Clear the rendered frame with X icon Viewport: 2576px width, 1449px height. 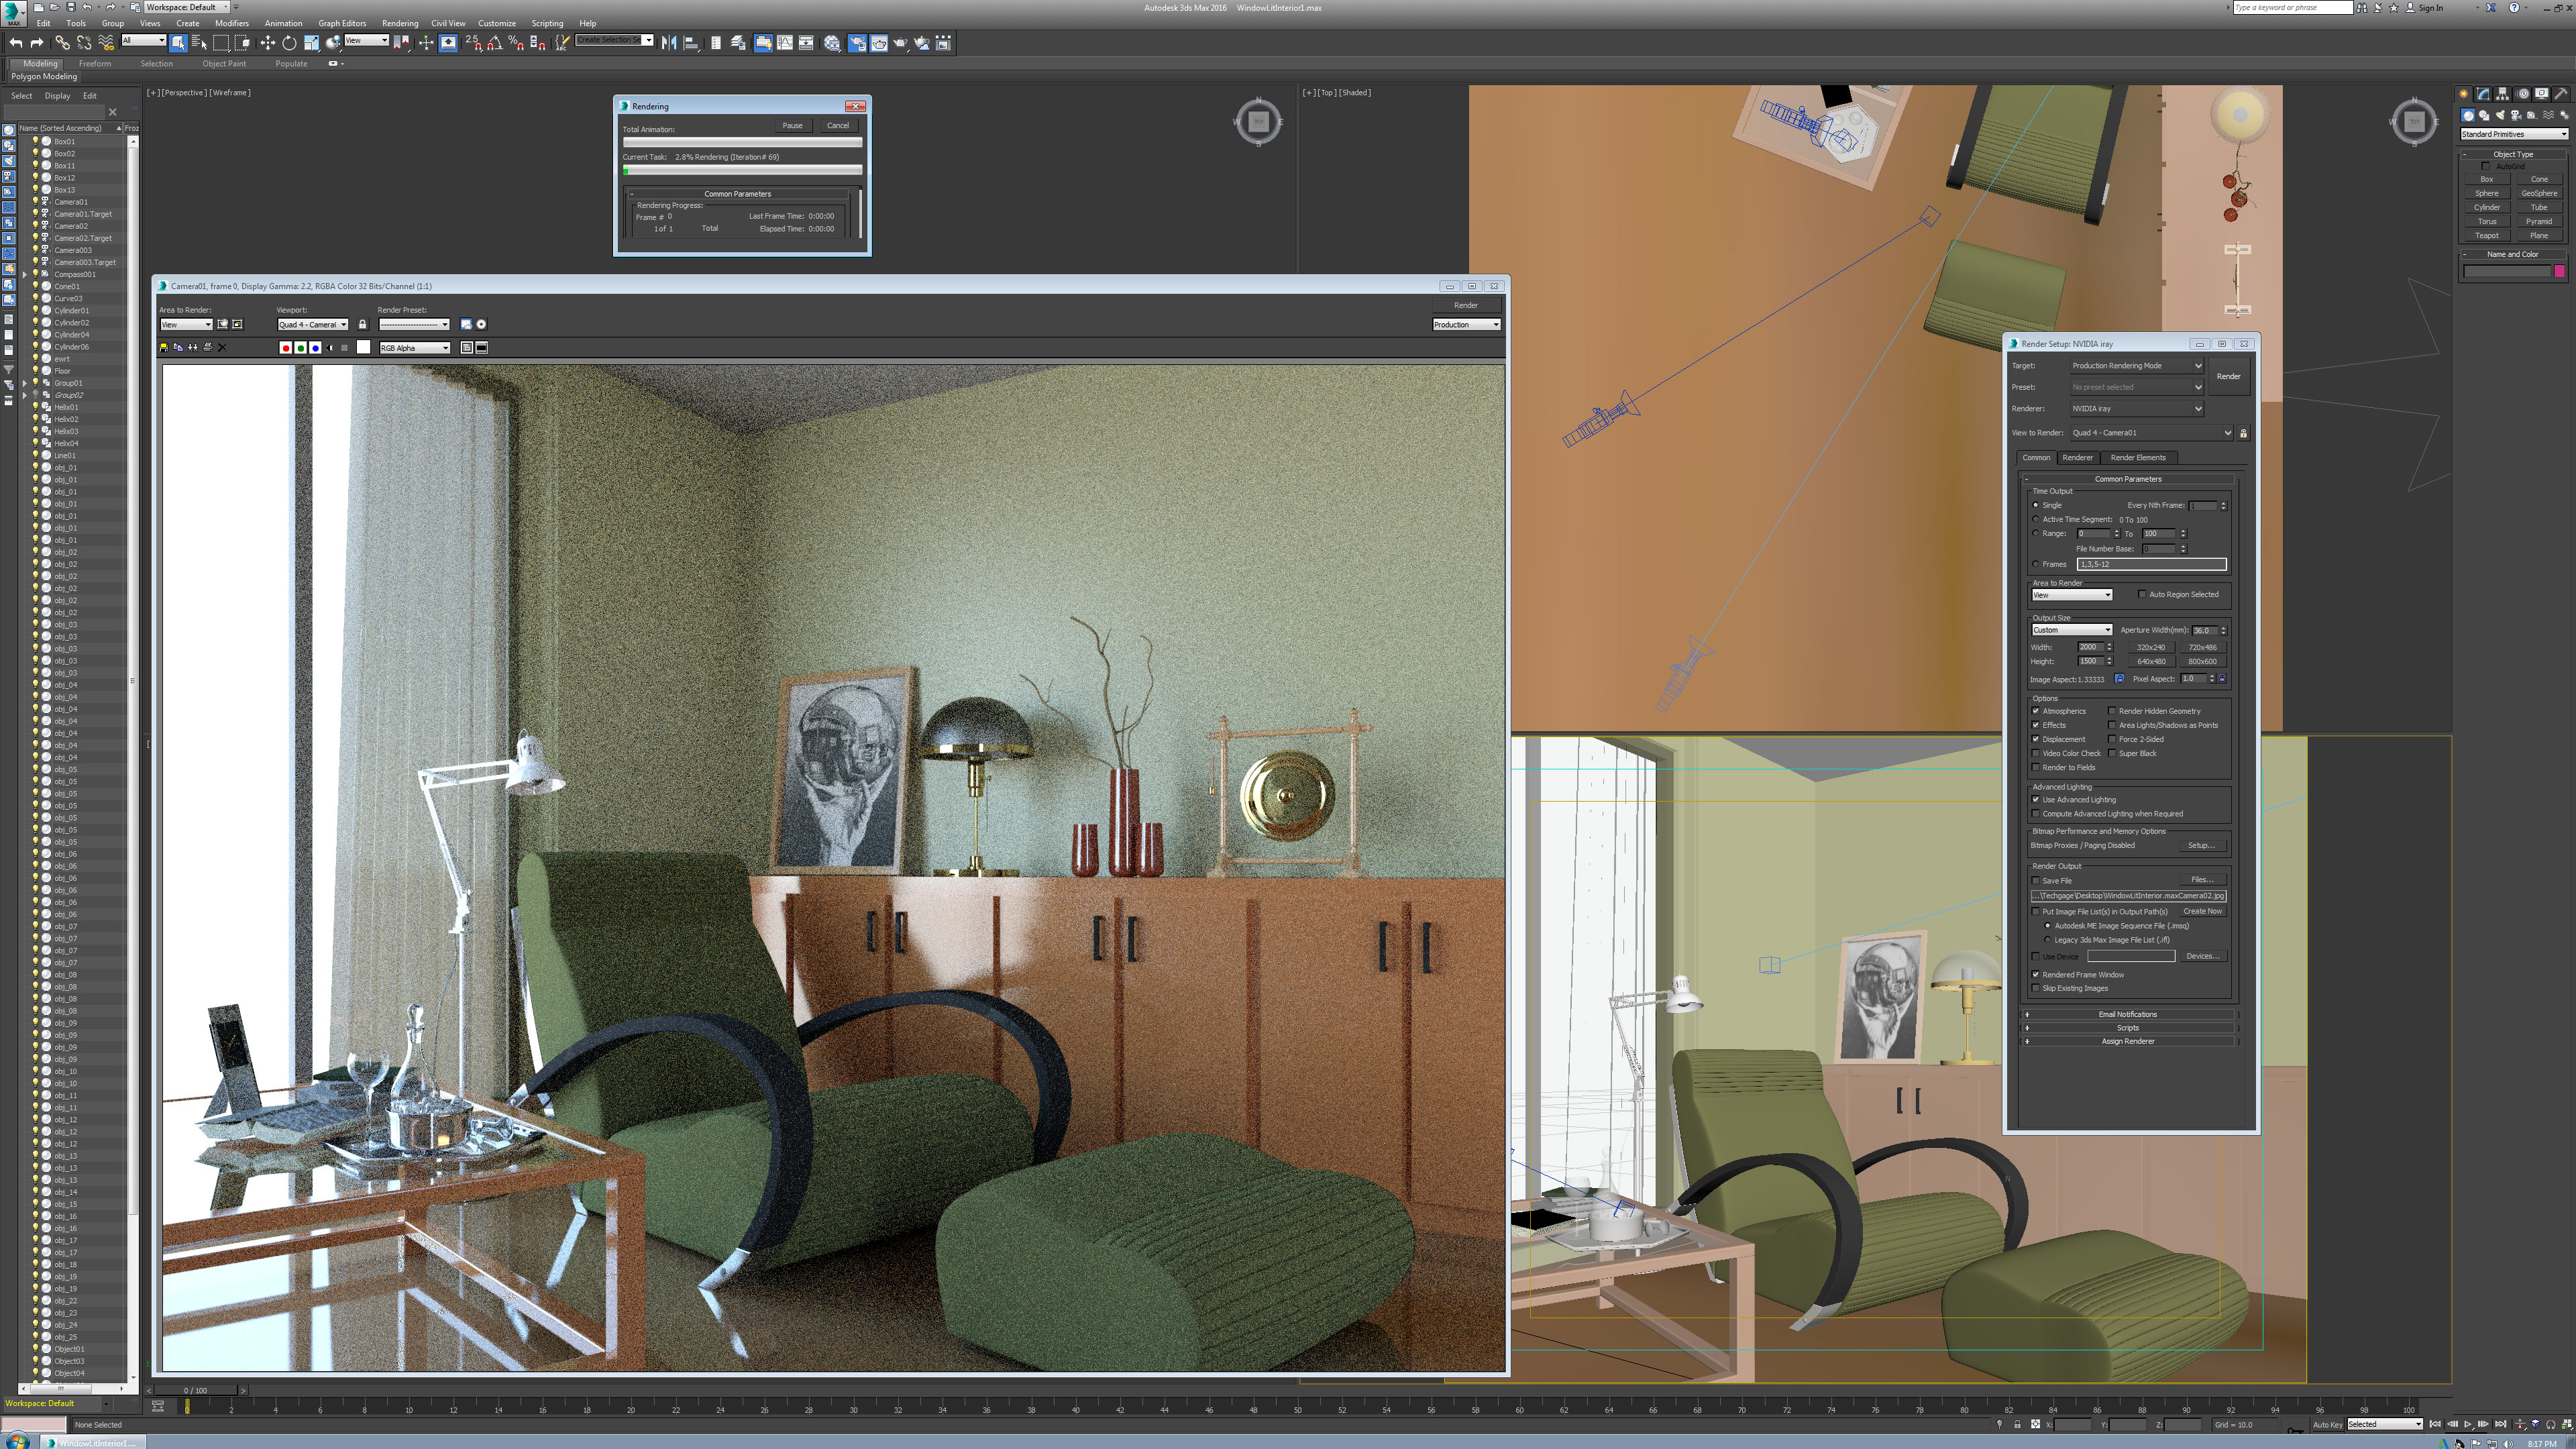222,347
